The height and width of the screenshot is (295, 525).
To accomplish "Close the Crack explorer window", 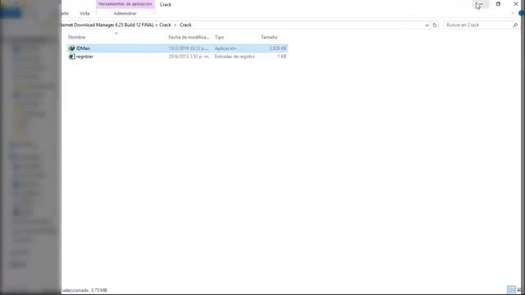I will (x=516, y=4).
